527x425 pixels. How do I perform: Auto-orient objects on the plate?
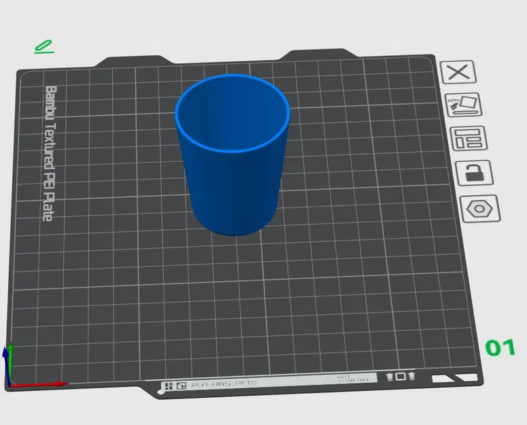click(x=464, y=105)
